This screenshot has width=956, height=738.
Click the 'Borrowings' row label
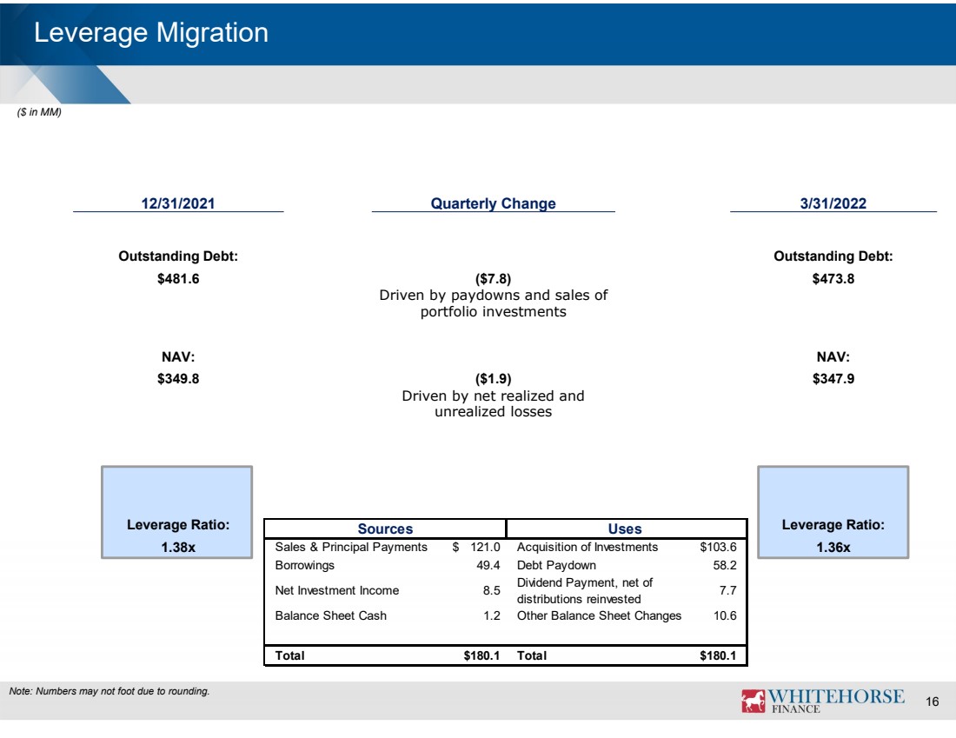(305, 565)
